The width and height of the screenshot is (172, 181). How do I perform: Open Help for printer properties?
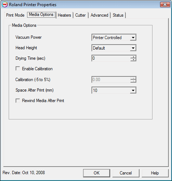pos(155,173)
